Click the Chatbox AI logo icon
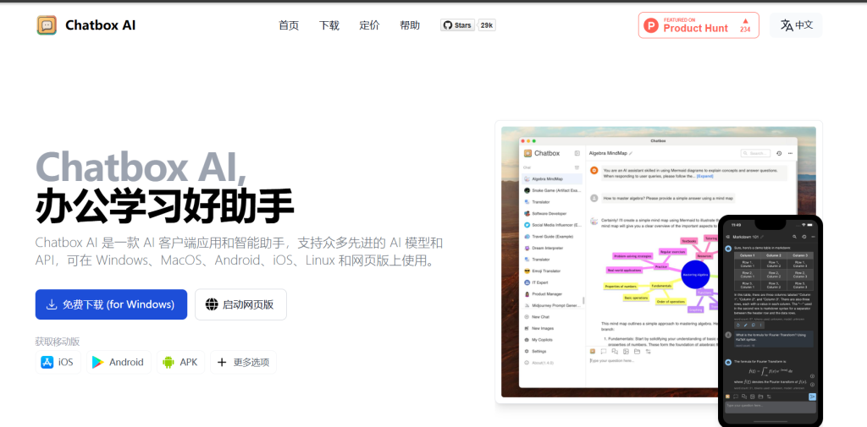 [x=47, y=25]
